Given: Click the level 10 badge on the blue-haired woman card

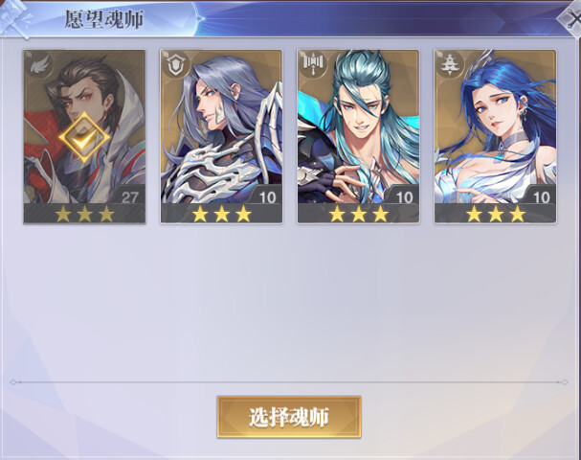Looking at the screenshot, I should (x=540, y=196).
